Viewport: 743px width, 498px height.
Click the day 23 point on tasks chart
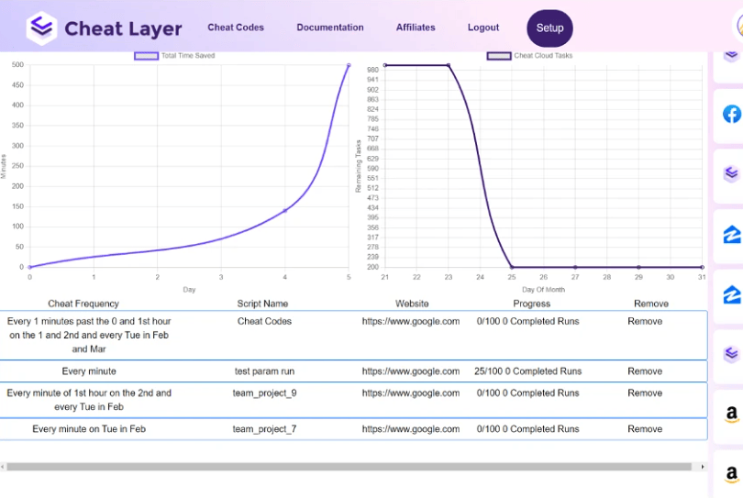coord(449,65)
